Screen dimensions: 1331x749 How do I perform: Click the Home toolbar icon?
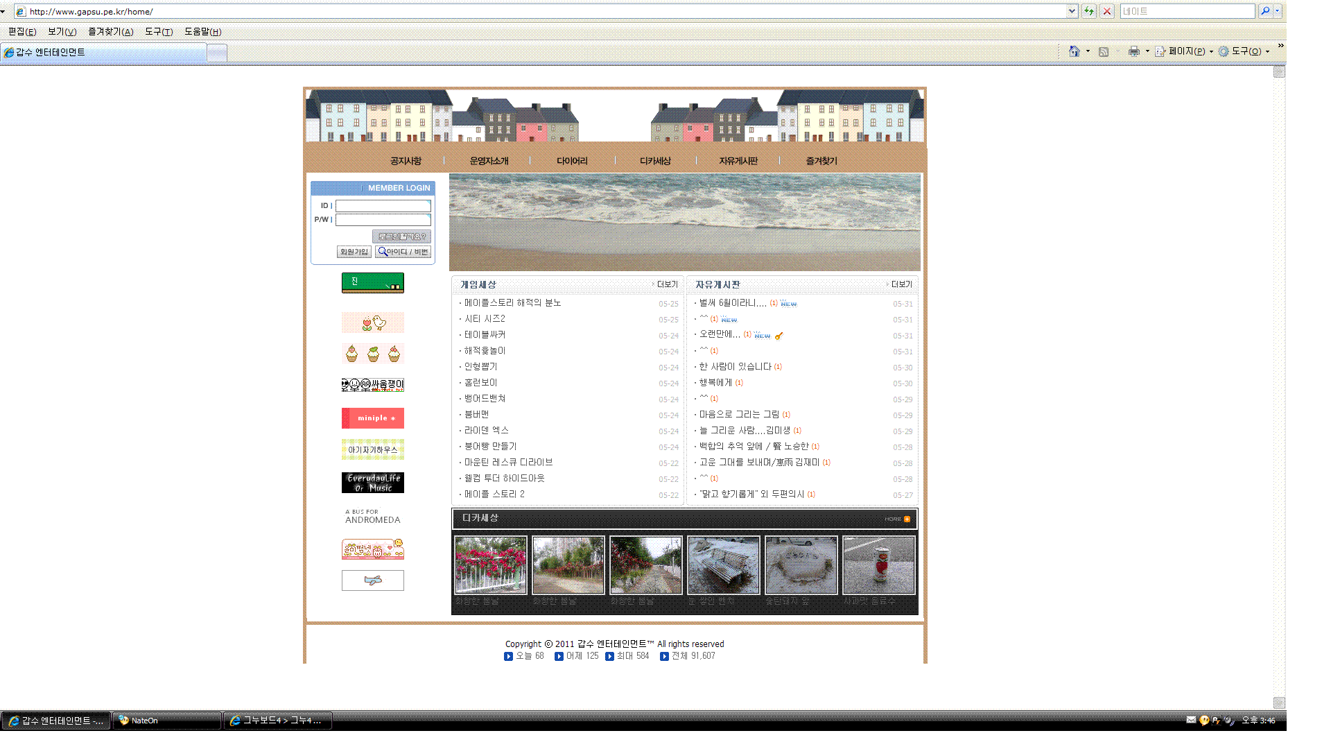tap(1074, 51)
